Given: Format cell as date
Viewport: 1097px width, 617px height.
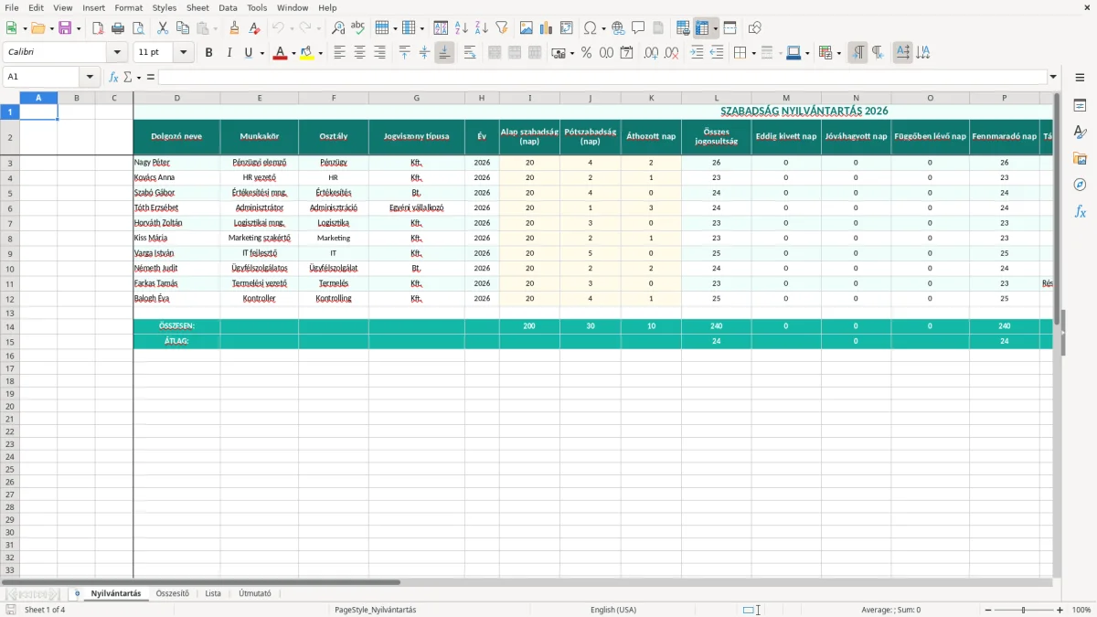Looking at the screenshot, I should click(x=627, y=53).
